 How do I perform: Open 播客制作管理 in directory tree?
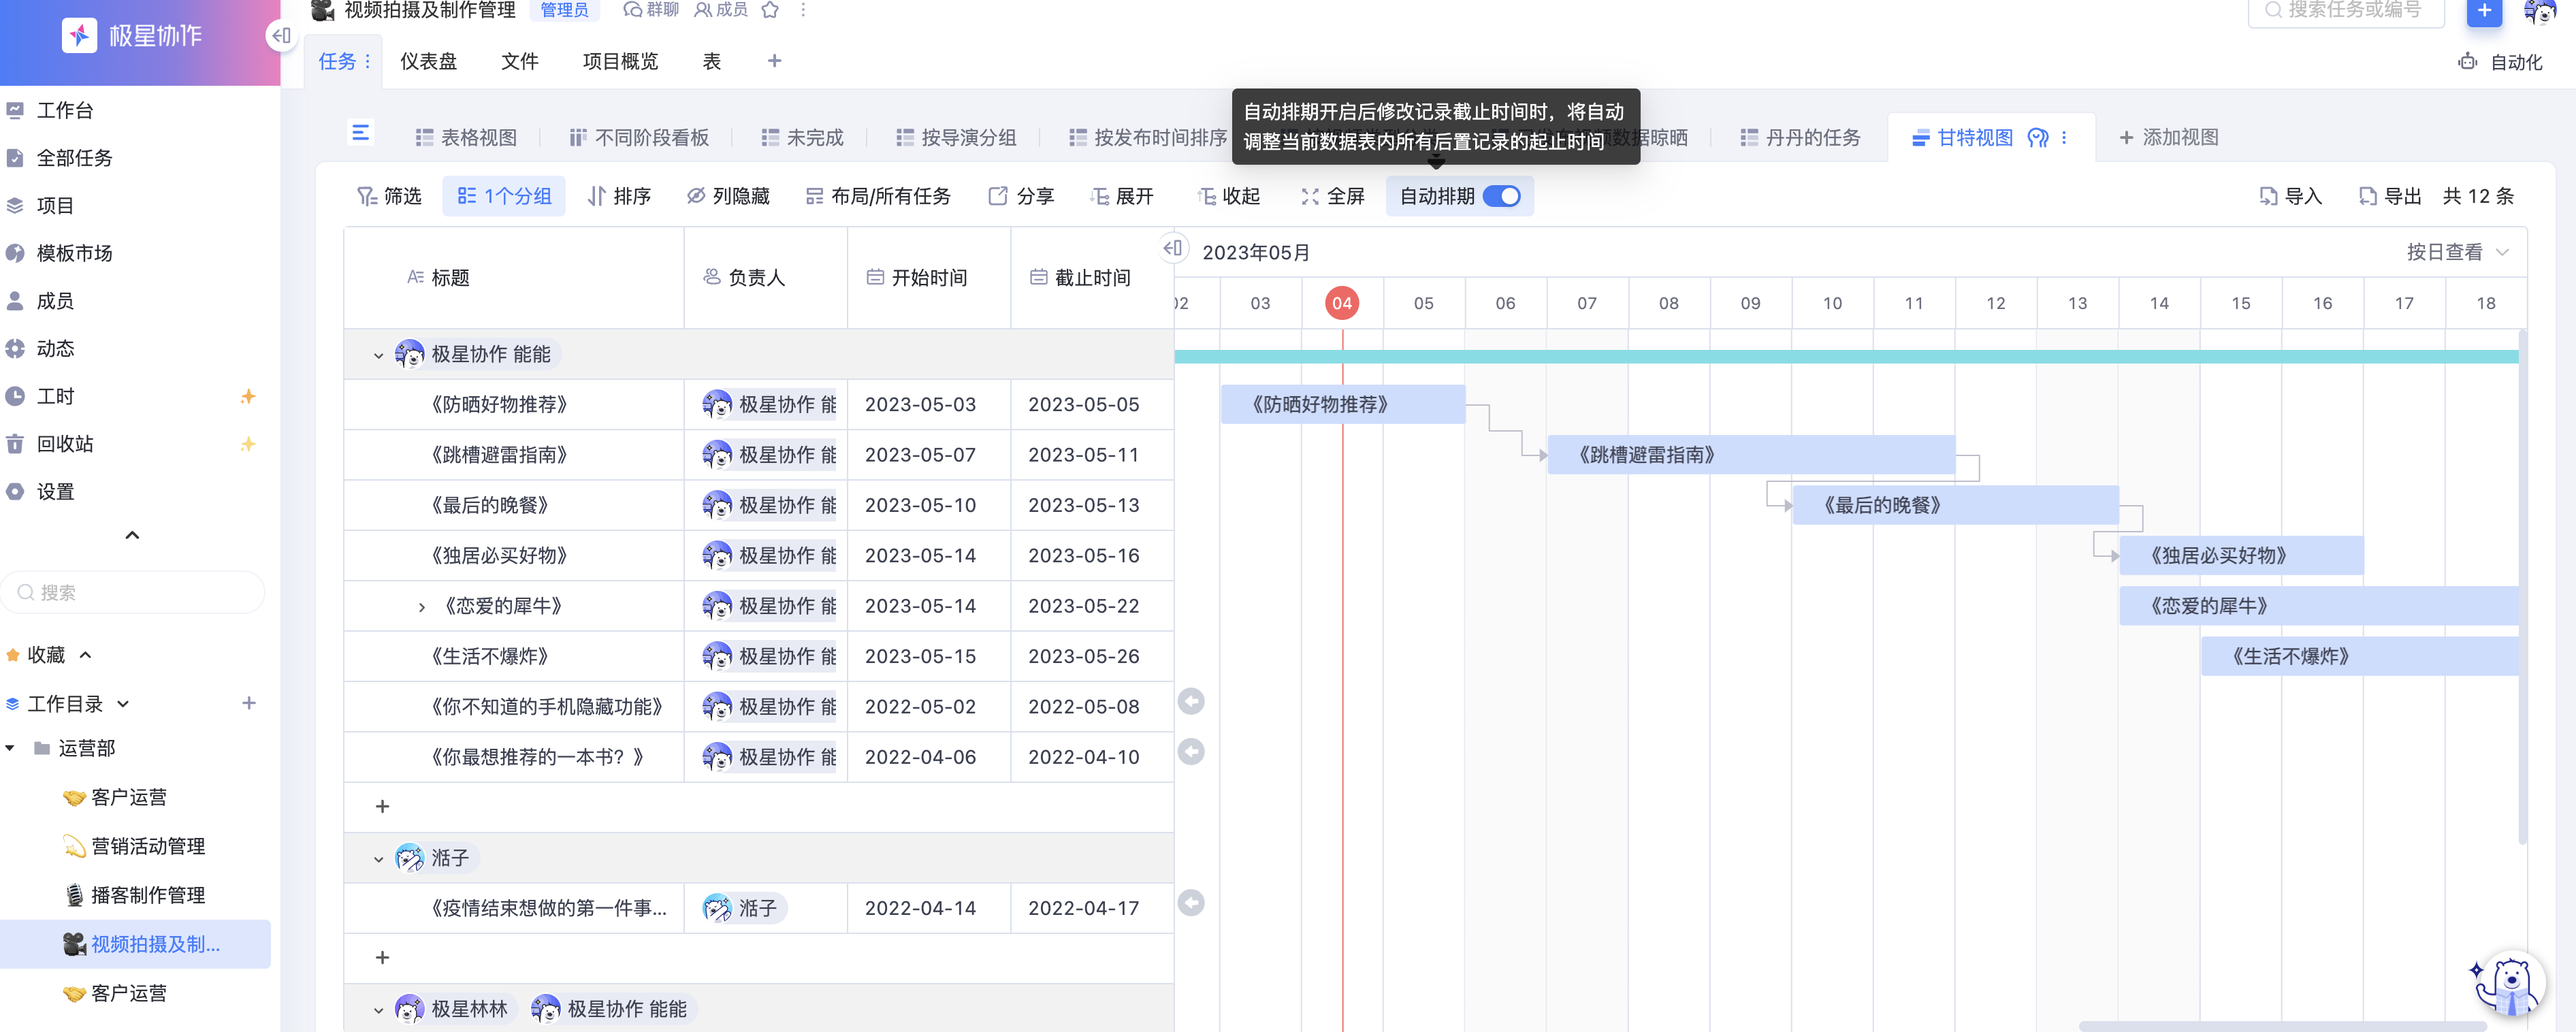tap(134, 895)
